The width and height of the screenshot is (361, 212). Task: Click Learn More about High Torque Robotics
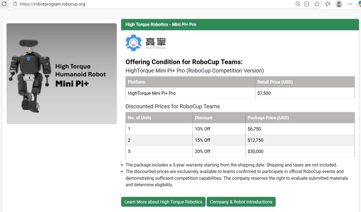pos(163,202)
